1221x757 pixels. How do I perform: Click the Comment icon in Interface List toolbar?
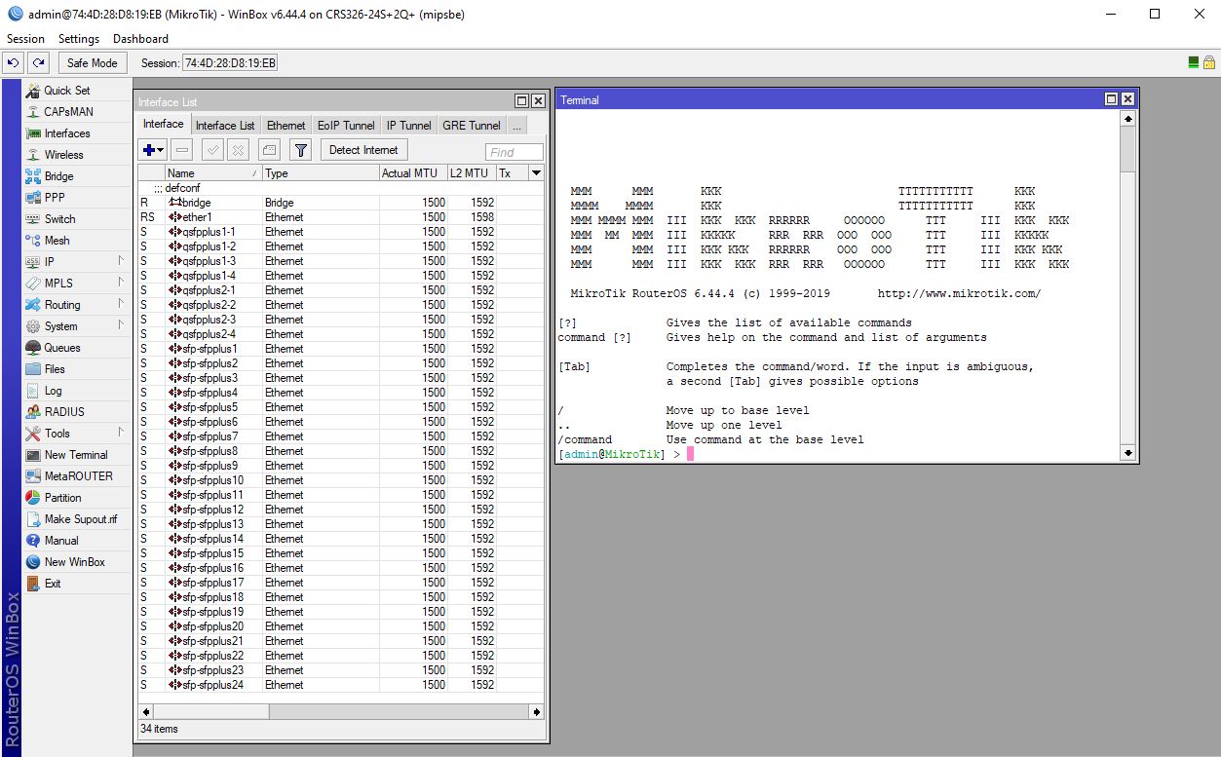[x=269, y=150]
